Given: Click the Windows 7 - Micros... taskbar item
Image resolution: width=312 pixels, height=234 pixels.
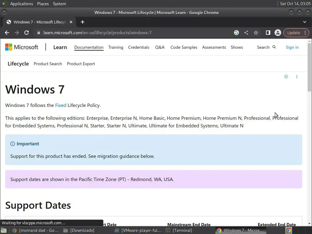Looking at the screenshot, I should point(241,230).
